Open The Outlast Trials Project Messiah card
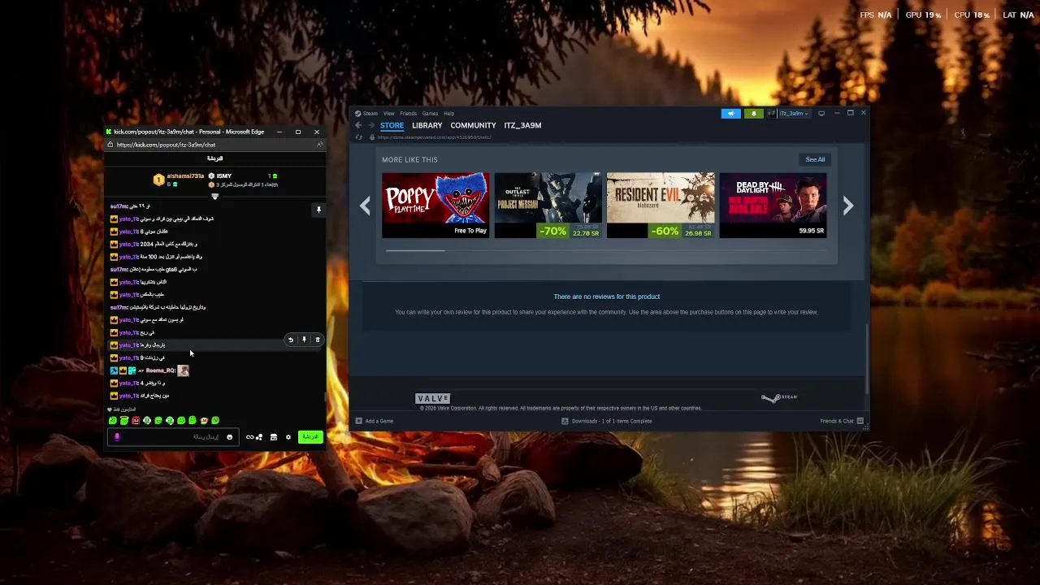Image resolution: width=1040 pixels, height=585 pixels. (x=548, y=205)
